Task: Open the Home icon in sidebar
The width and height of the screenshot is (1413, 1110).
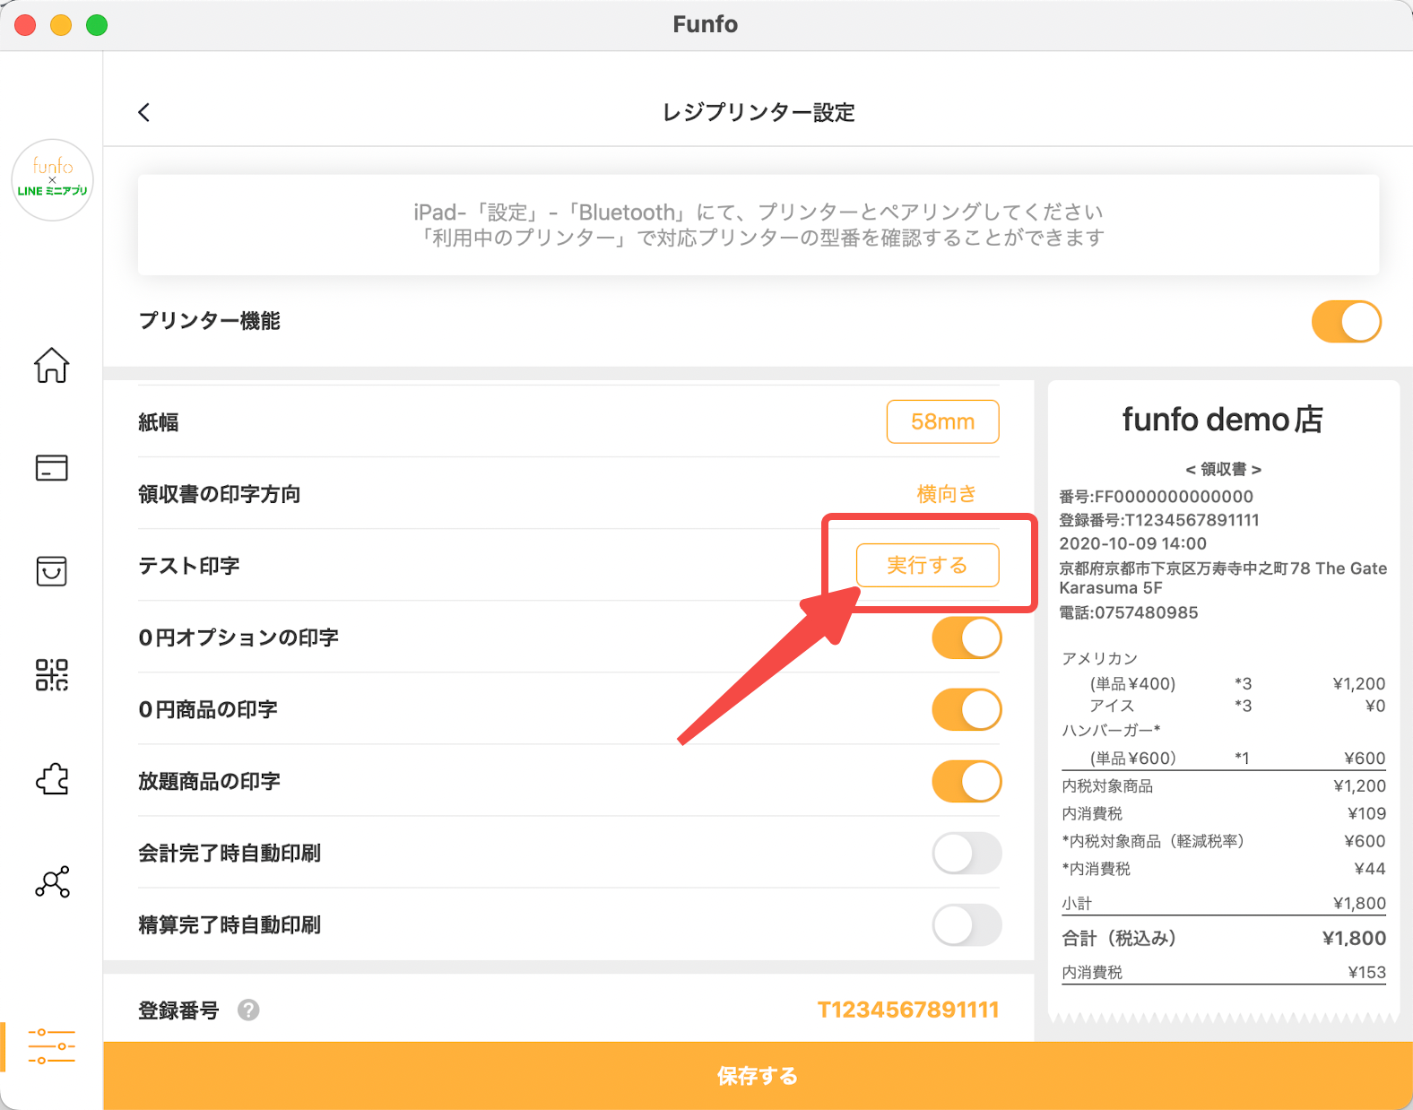Action: pos(51,365)
